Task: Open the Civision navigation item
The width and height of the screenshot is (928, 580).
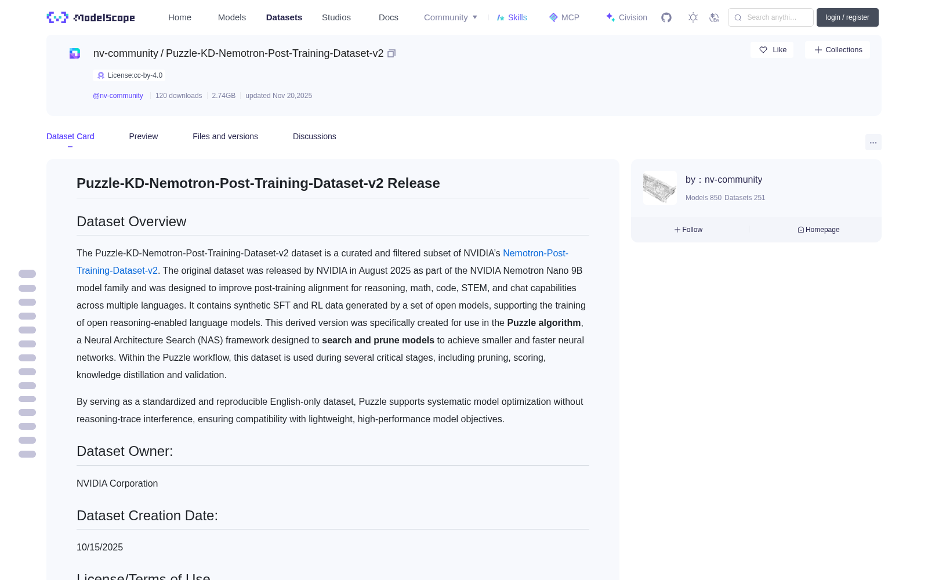Action: click(626, 17)
